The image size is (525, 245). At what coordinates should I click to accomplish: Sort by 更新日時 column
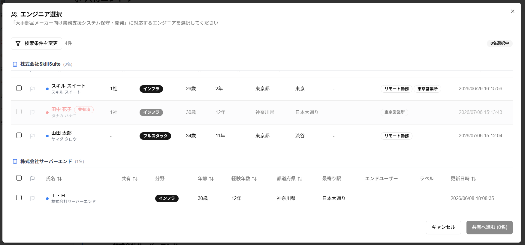click(x=463, y=179)
